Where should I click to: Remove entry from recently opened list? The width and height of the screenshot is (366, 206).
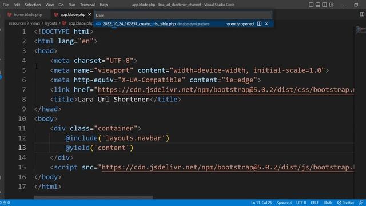click(266, 24)
